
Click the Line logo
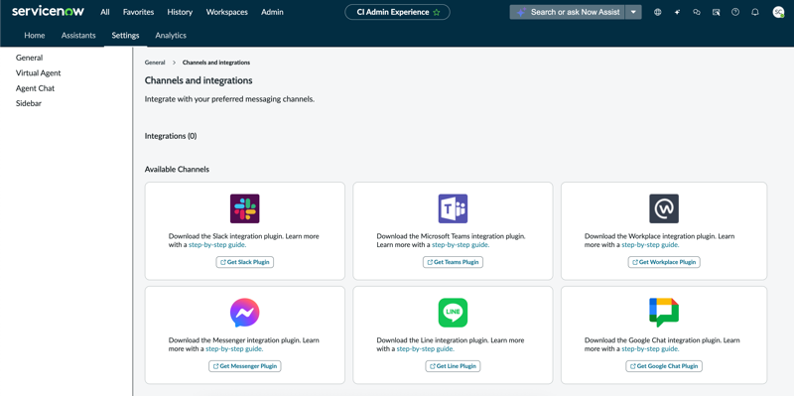pyautogui.click(x=454, y=313)
